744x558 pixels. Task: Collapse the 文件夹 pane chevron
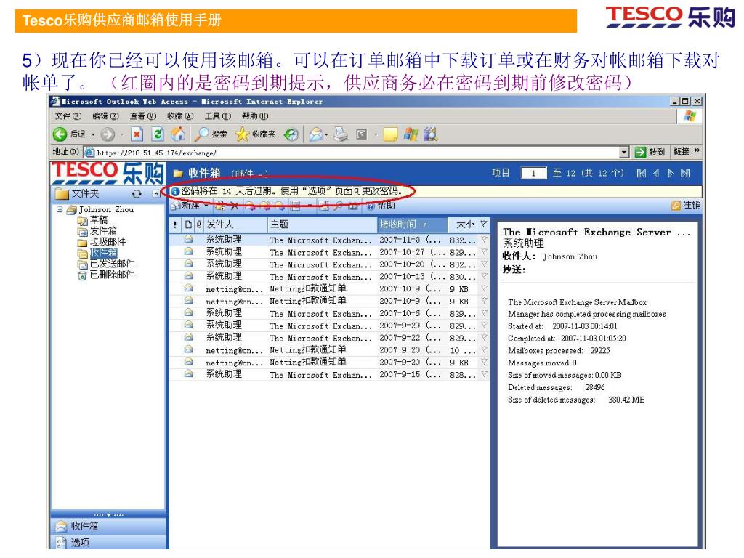click(x=156, y=193)
